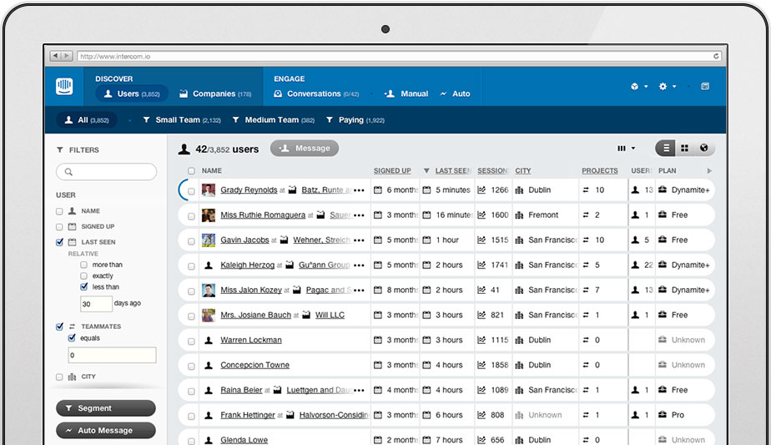The height and width of the screenshot is (445, 771).
Task: Check the 'exactly' option
Action: (83, 276)
